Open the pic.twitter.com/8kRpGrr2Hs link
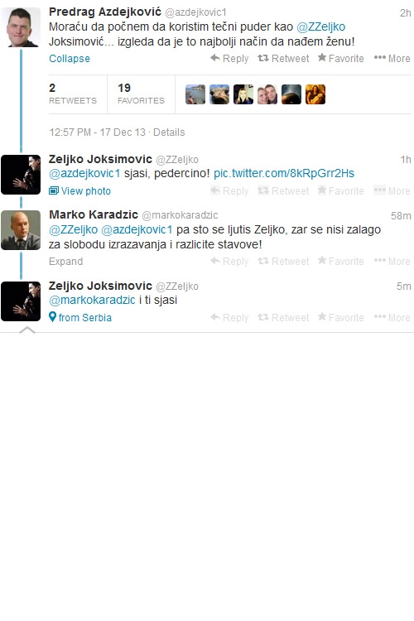The width and height of the screenshot is (414, 621). pyautogui.click(x=284, y=174)
